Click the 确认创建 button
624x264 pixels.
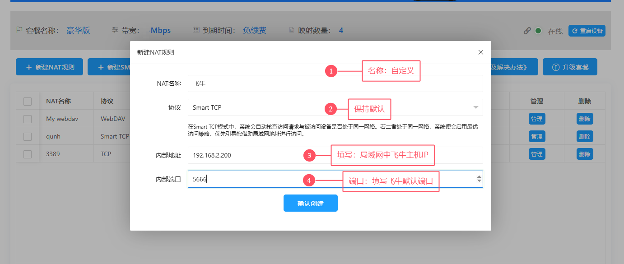[310, 203]
